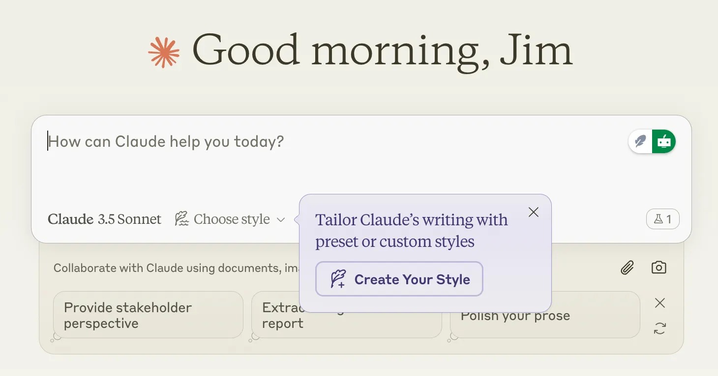This screenshot has width=718, height=376.
Task: Click the chevron arrow beside Choose style
Action: 281,220
